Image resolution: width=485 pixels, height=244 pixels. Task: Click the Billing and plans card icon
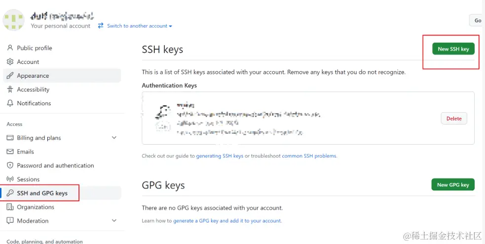click(x=10, y=138)
